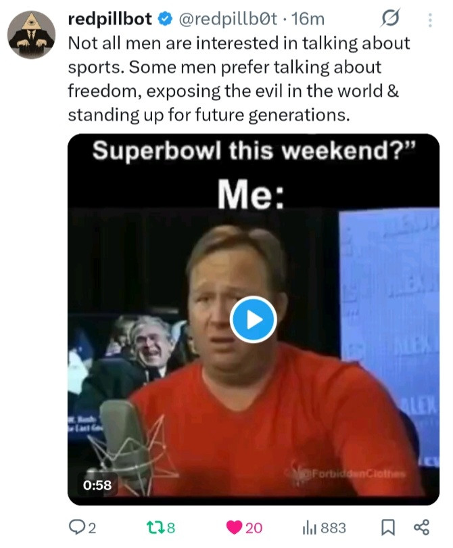Viewport: 453px width, 548px height.
Task: Unlike the post via the pink heart
Action: (x=234, y=528)
